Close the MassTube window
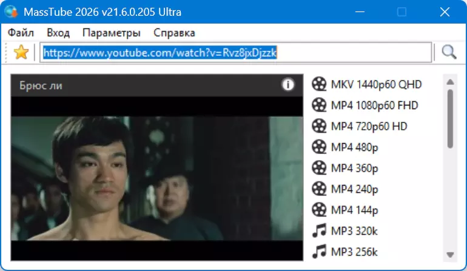The image size is (467, 271). (445, 12)
